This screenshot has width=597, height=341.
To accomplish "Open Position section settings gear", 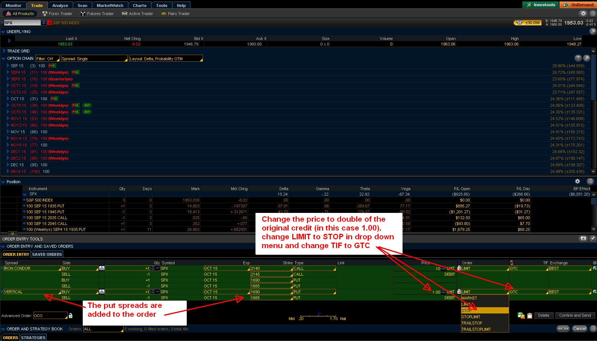I will tap(578, 181).
